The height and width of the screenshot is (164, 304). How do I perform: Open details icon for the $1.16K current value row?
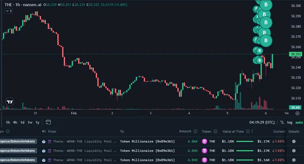point(294,160)
